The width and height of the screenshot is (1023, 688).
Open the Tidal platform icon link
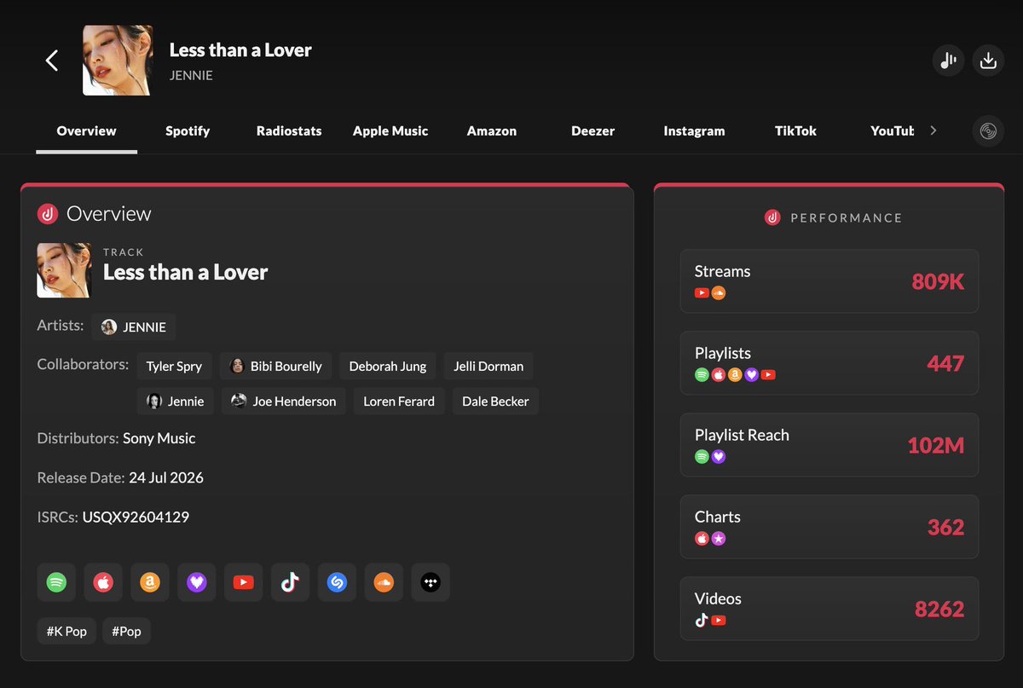431,583
